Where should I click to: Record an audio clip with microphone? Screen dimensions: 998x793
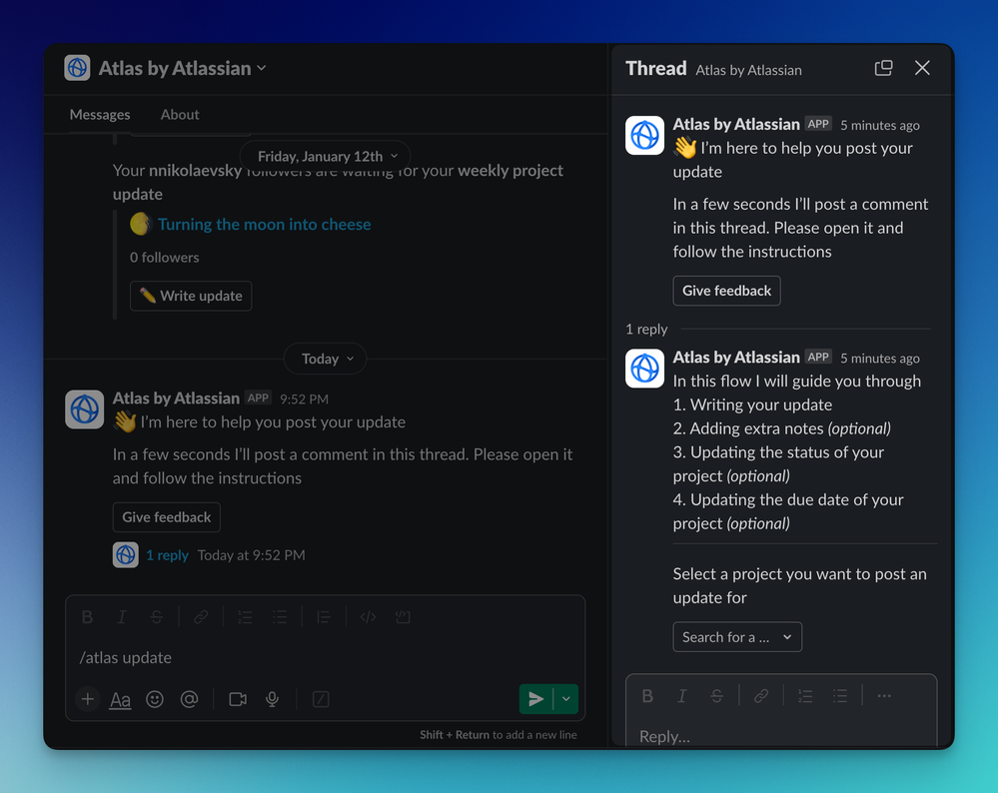click(273, 699)
